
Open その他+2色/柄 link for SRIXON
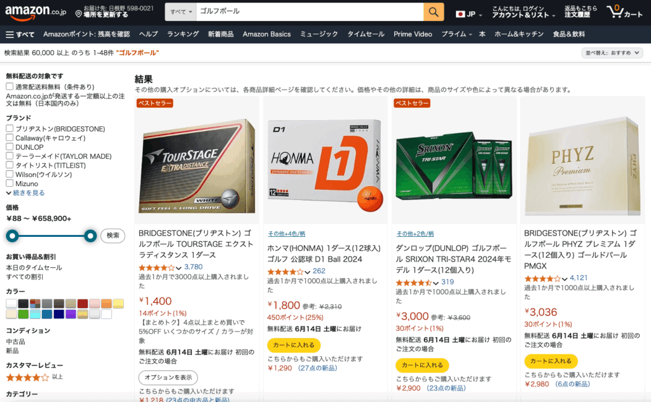coord(415,234)
